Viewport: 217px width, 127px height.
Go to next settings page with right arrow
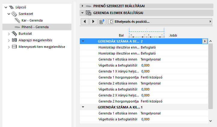click(x=93, y=22)
